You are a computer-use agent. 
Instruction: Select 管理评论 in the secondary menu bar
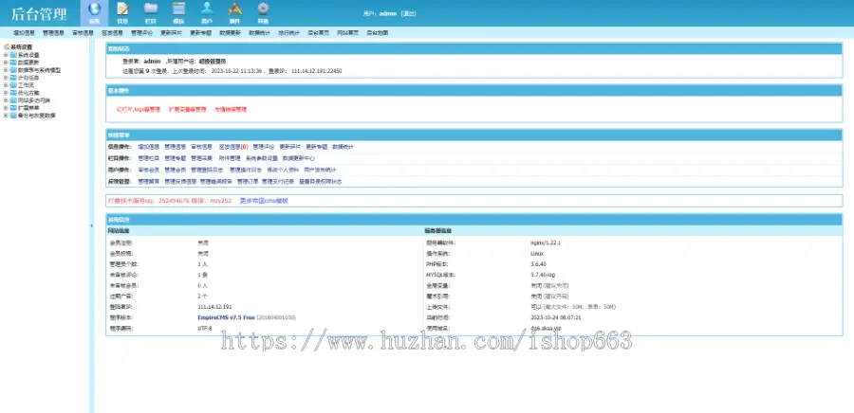click(141, 33)
